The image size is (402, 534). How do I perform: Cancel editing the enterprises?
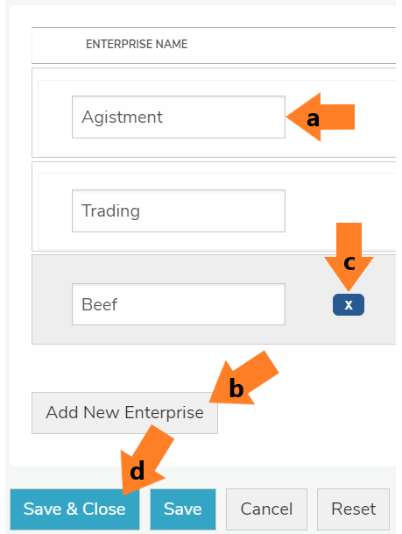tap(266, 509)
